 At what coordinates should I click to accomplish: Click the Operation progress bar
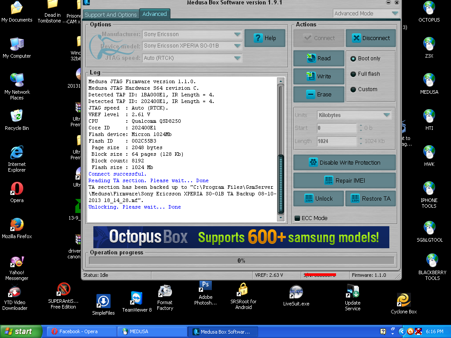click(x=242, y=261)
